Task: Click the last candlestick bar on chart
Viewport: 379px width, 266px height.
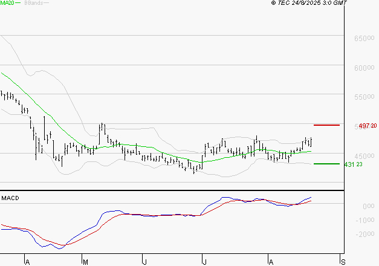Action: tap(311, 142)
